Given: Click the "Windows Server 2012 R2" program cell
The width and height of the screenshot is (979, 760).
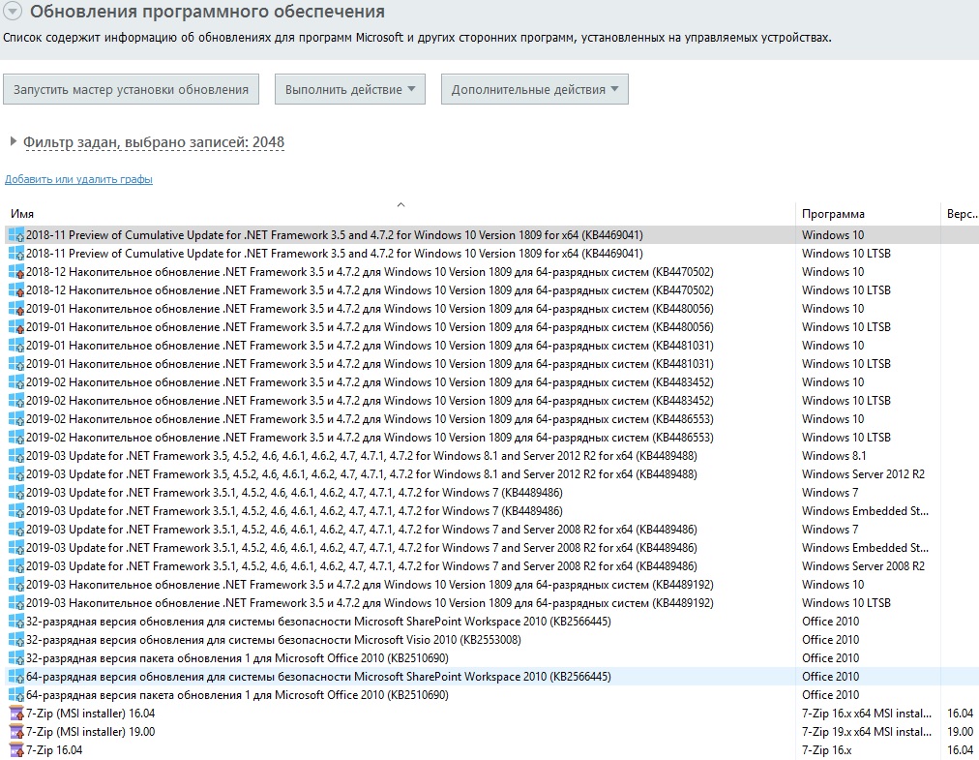Looking at the screenshot, I should click(x=864, y=474).
